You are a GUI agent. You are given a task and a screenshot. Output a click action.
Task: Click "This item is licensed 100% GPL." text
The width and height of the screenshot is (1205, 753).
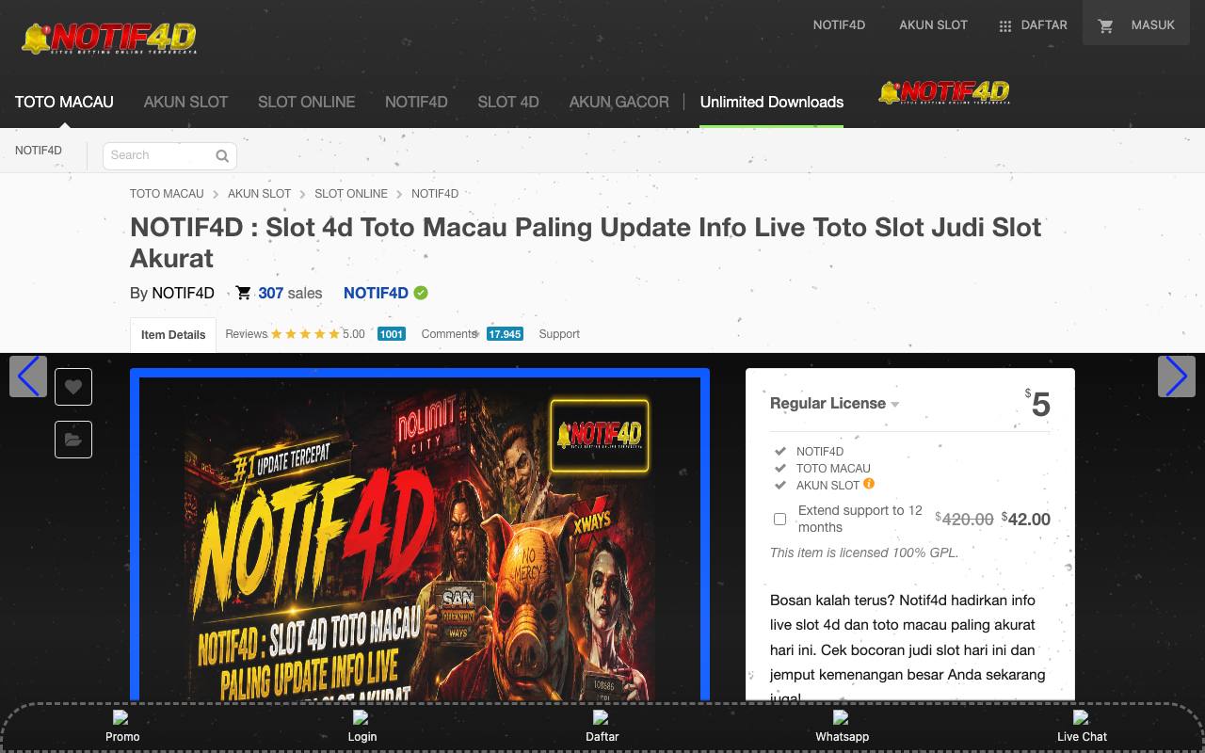864,553
